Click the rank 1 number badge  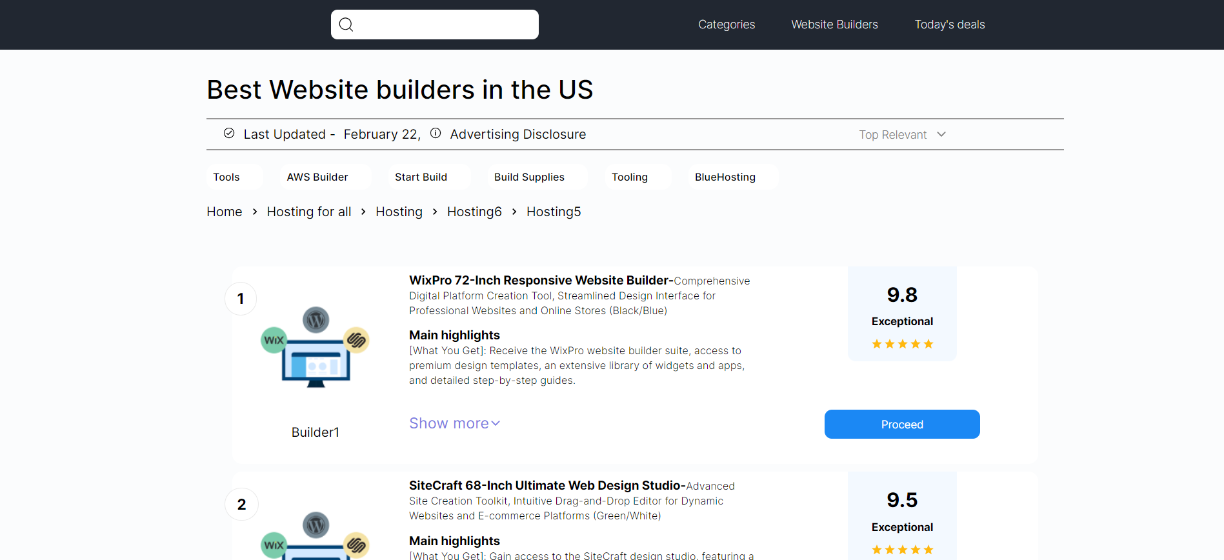[x=241, y=299]
